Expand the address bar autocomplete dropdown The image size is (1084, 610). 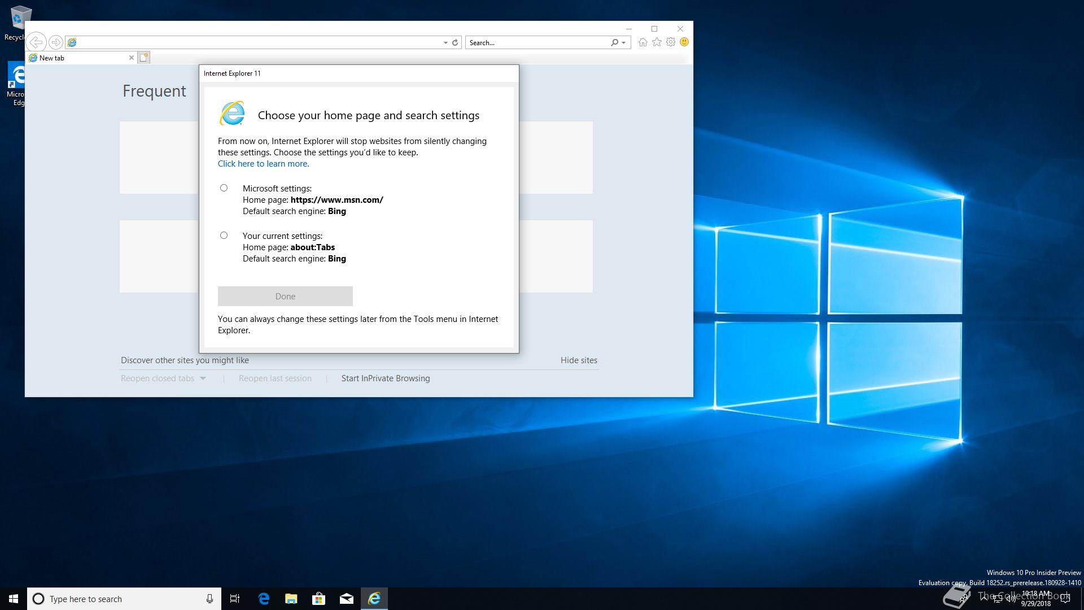pyautogui.click(x=445, y=42)
